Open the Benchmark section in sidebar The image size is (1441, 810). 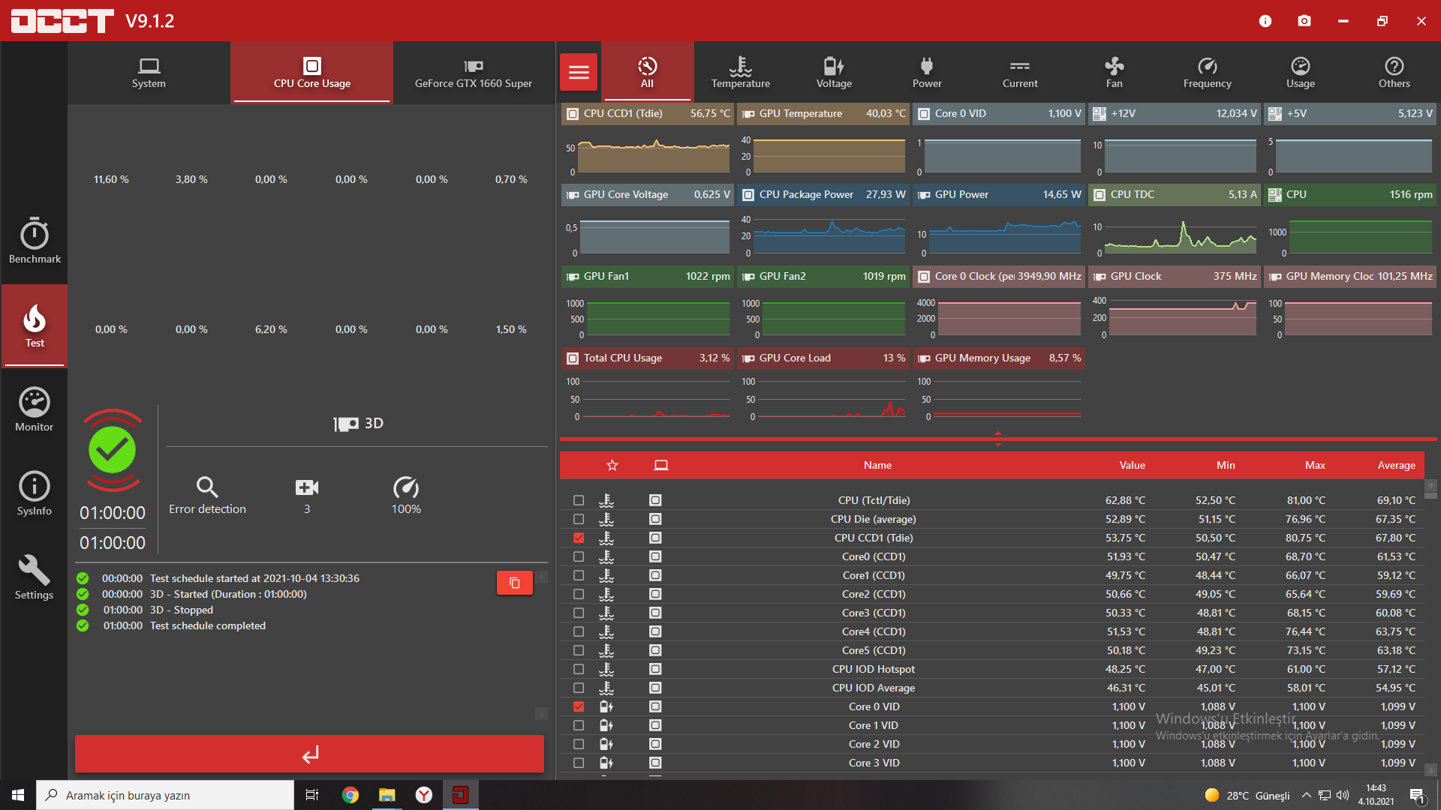pyautogui.click(x=35, y=241)
